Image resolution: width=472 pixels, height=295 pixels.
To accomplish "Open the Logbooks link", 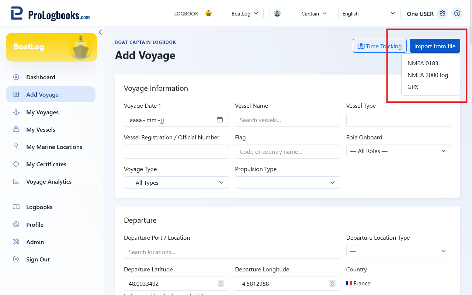I will [51, 207].
